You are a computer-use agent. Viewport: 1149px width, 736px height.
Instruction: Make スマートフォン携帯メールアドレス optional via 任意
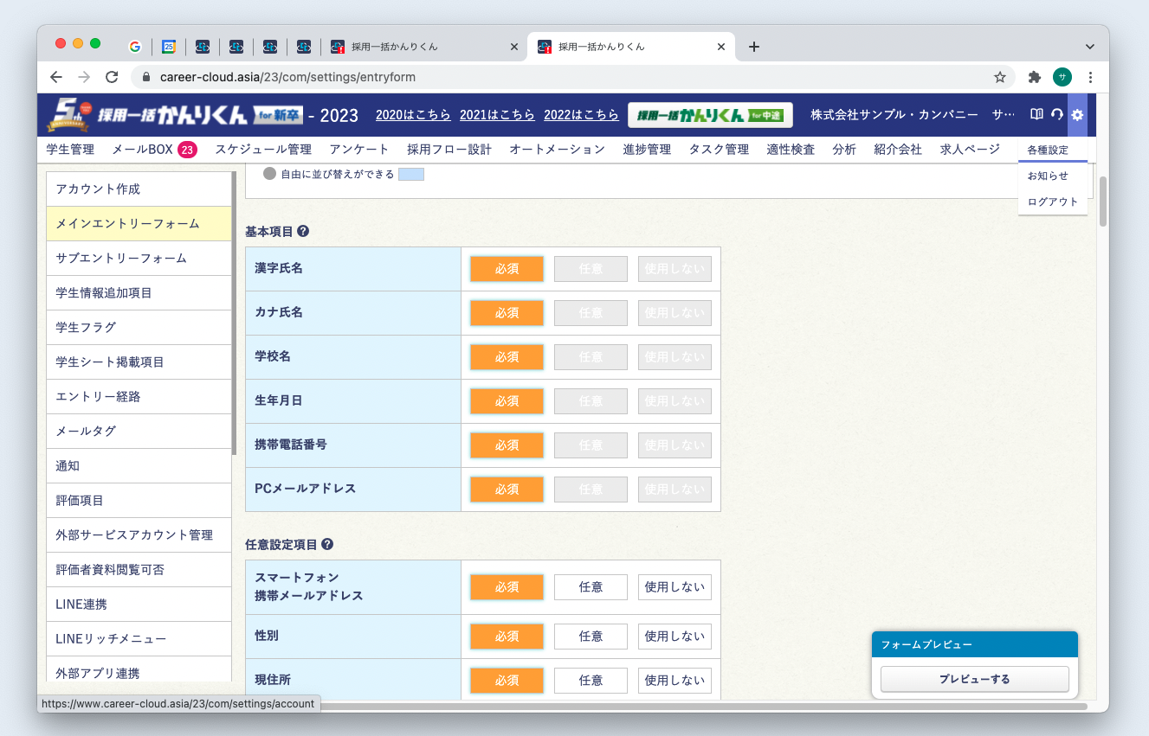[591, 586]
